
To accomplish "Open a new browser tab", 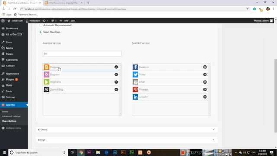I will (x=88, y=3).
